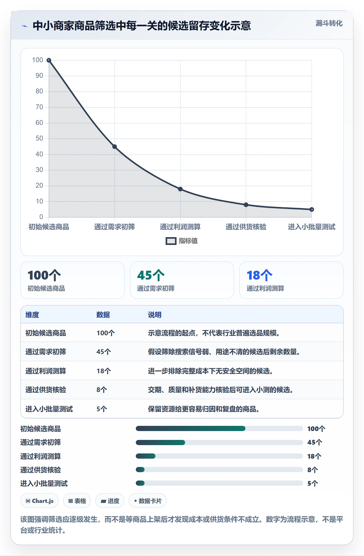This screenshot has height=556, width=364.
Task: Click the 进入小批量测试 progress bar
Action: pos(219,483)
